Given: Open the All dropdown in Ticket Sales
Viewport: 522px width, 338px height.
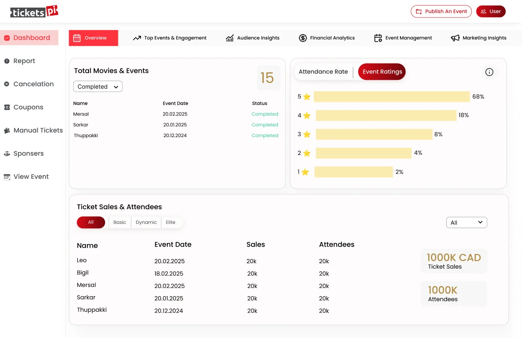Looking at the screenshot, I should [467, 223].
